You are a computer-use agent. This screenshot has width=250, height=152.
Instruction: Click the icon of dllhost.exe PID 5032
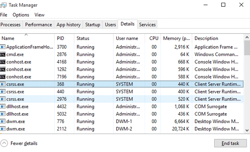[3, 114]
